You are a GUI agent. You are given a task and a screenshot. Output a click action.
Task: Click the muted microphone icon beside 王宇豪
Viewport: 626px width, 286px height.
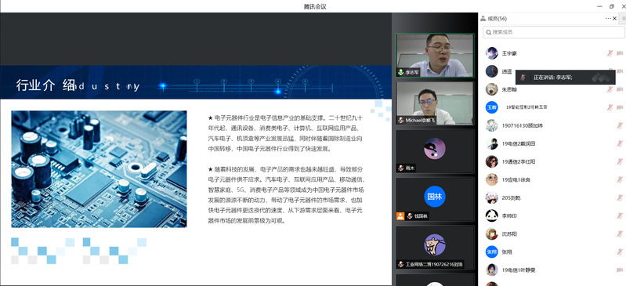point(610,53)
